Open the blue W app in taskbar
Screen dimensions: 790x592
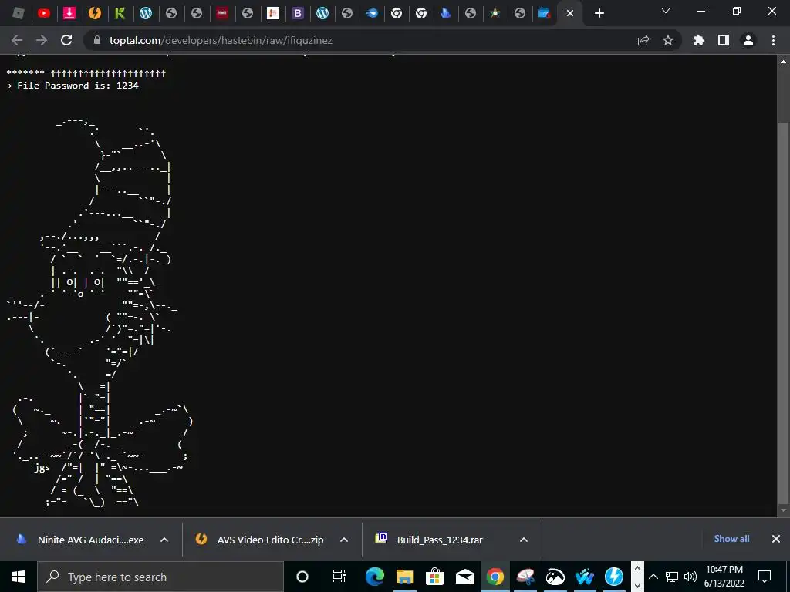point(585,577)
